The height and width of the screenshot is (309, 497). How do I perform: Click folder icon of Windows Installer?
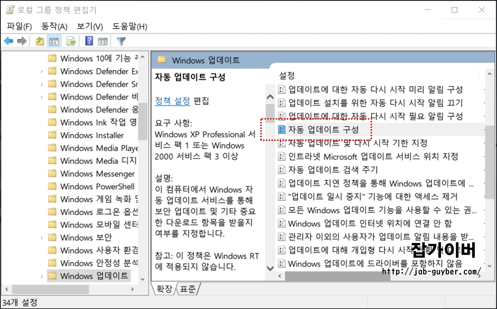click(52, 135)
